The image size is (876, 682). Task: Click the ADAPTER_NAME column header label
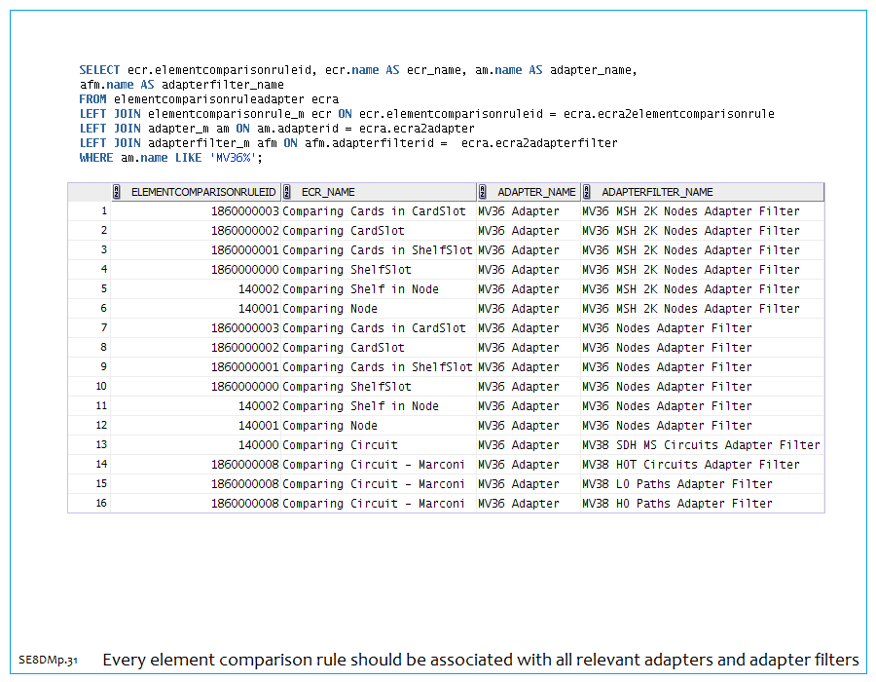pyautogui.click(x=536, y=192)
